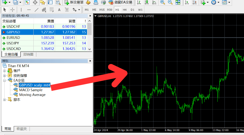The height and width of the screenshot is (135, 244).
Task: Switch to the 即時圖 tab
Action: 28,54
